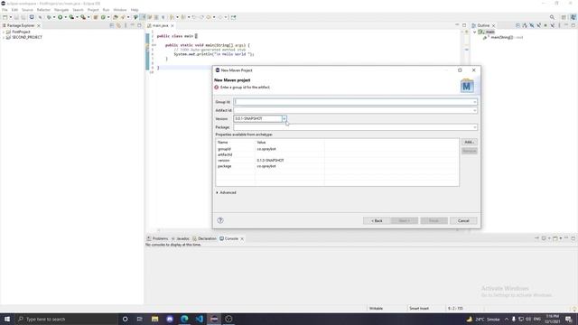This screenshot has height=325, width=578.
Task: Click the Open Console icon in Console view
Action: [x=555, y=238]
